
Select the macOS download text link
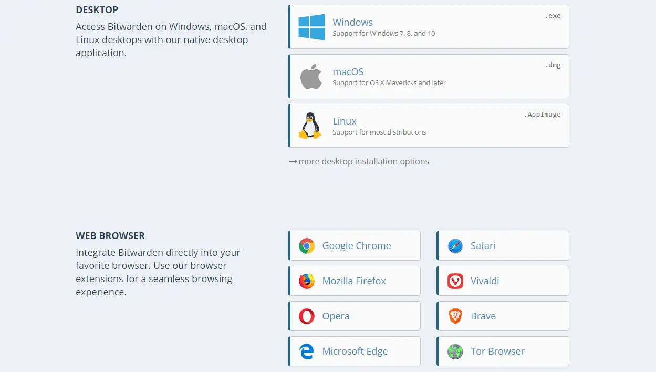click(x=348, y=72)
